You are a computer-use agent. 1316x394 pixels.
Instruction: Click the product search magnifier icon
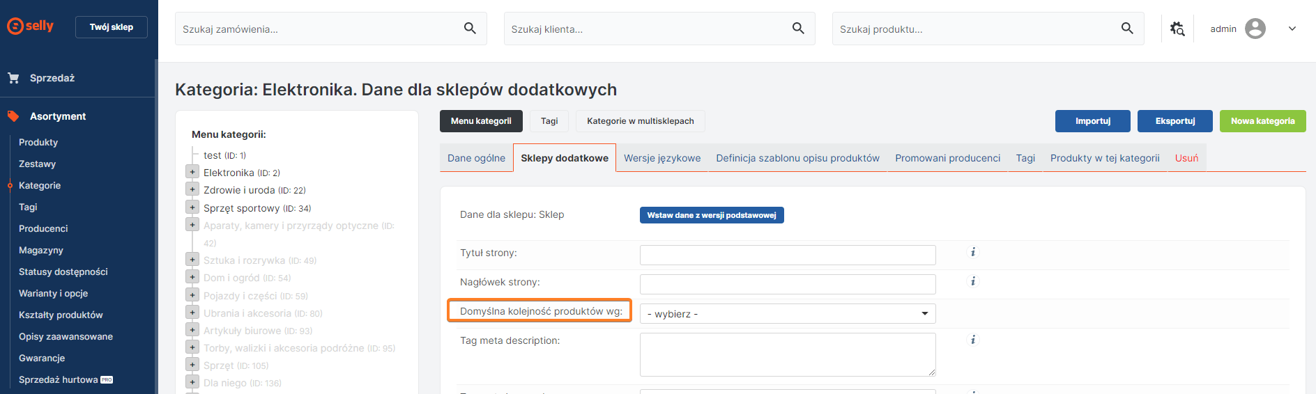pos(1126,29)
